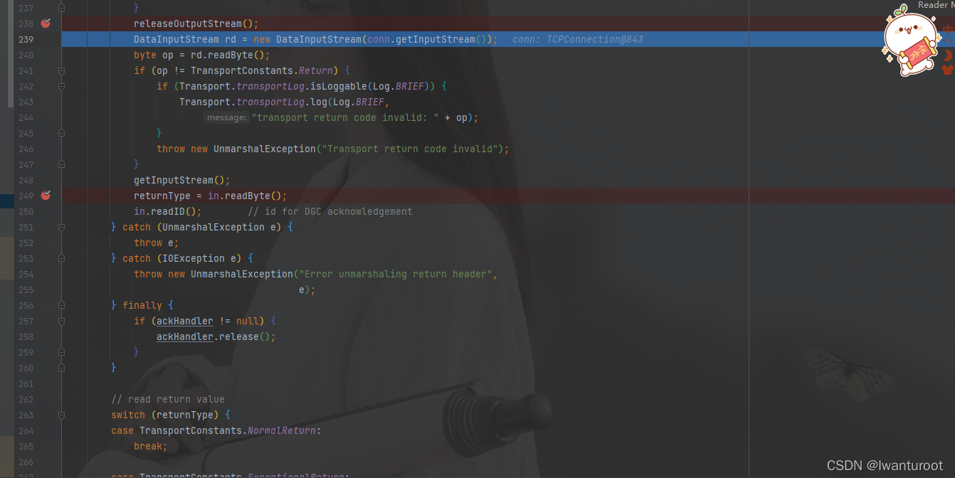This screenshot has height=478, width=955.
Task: Click the comment // read return value
Action: click(168, 399)
